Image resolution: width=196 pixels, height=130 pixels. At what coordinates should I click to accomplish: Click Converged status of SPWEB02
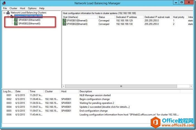104,24
